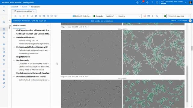The width and height of the screenshot is (193, 108).
Task: Go to Create new or use existing AKS cluster
Action: tap(34, 64)
